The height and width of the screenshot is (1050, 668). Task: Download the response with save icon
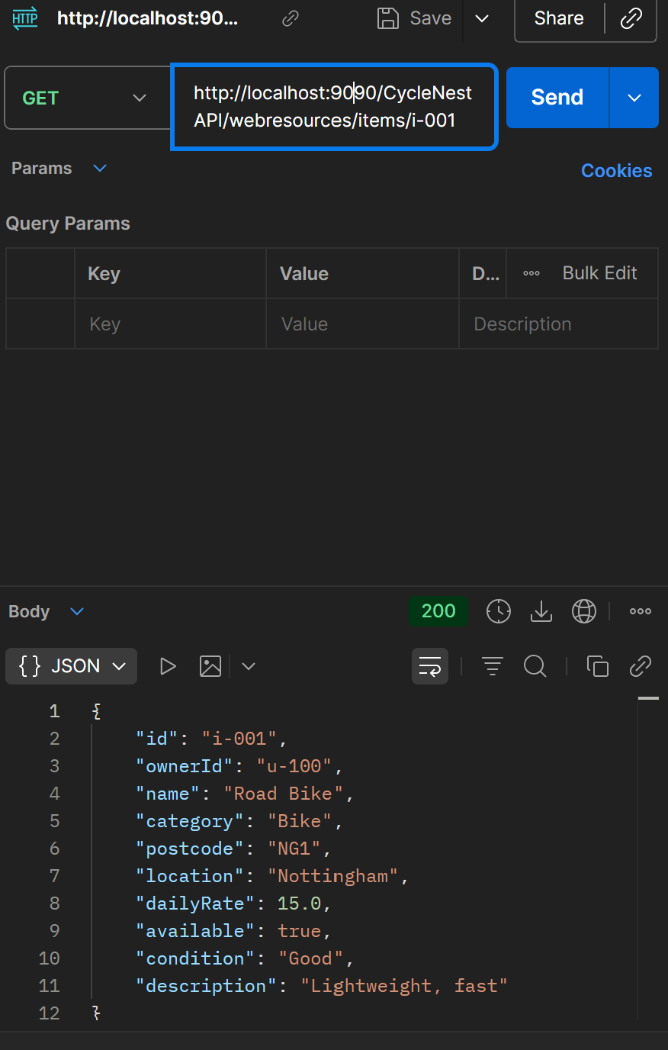(541, 611)
